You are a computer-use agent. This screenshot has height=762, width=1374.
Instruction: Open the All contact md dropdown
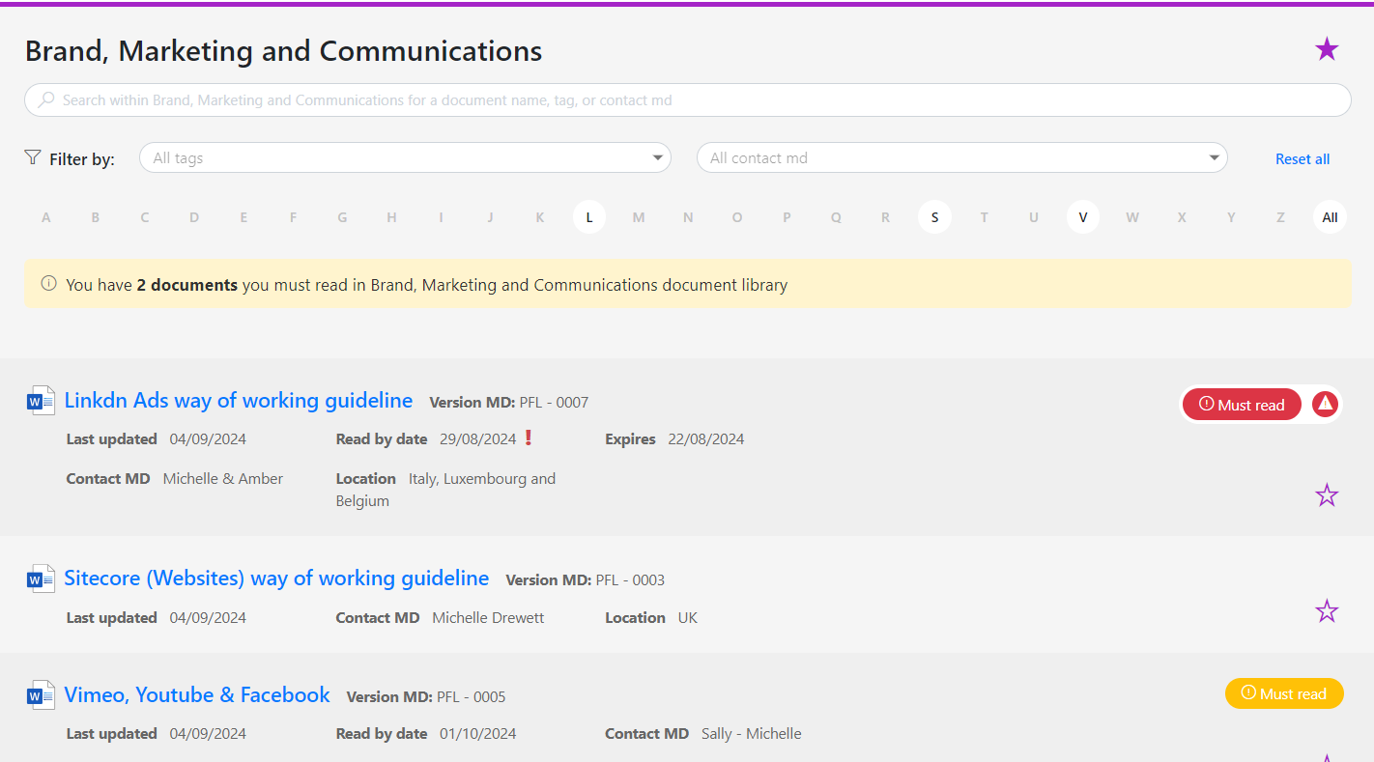tap(961, 157)
